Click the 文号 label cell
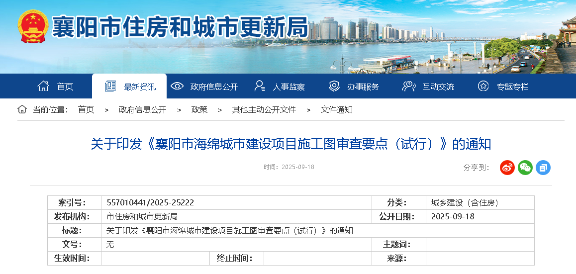Viewport: 576px width, 274px height. pos(75,245)
